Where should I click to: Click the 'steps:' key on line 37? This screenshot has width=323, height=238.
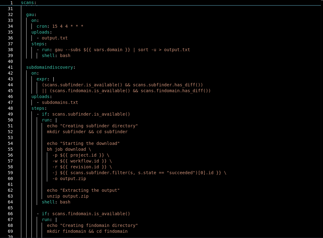[x=39, y=44]
